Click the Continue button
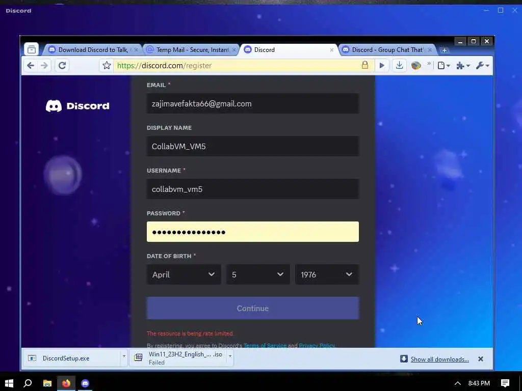 coord(253,308)
